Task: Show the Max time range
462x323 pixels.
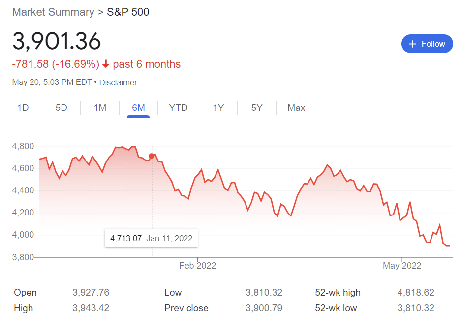Action: (296, 108)
